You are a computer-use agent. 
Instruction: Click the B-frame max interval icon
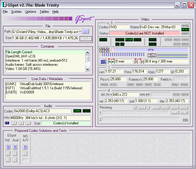pyautogui.click(x=111, y=61)
